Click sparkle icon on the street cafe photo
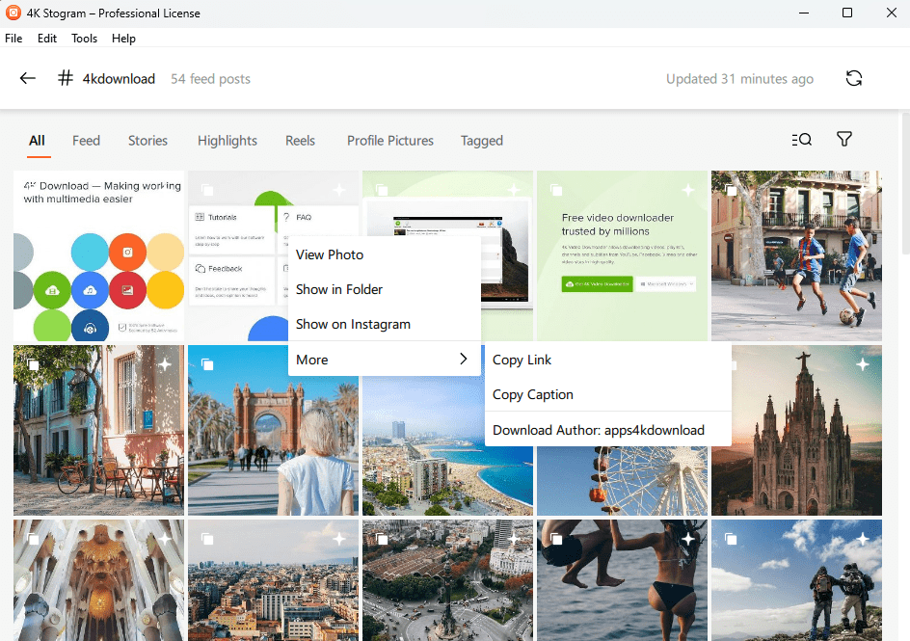 coord(165,364)
